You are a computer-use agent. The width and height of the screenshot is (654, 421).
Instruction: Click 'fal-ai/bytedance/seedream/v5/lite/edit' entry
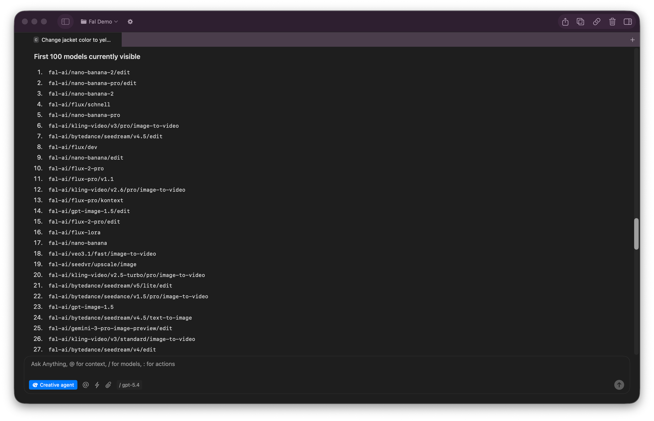111,286
